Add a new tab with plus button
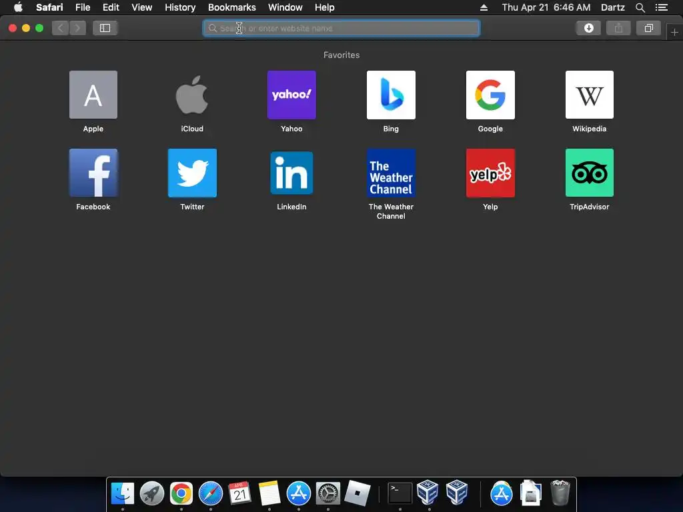Screen dimensions: 683x512 tap(674, 32)
